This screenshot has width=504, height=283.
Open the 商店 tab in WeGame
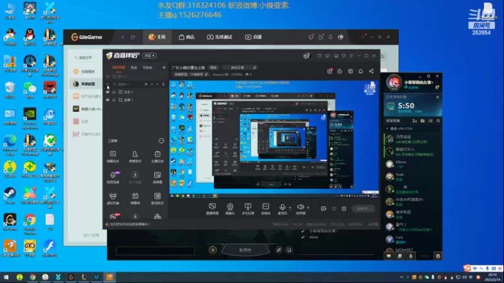click(x=186, y=37)
